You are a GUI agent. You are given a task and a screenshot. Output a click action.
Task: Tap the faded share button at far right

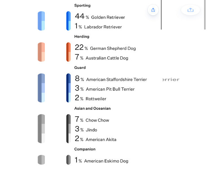[x=190, y=10]
